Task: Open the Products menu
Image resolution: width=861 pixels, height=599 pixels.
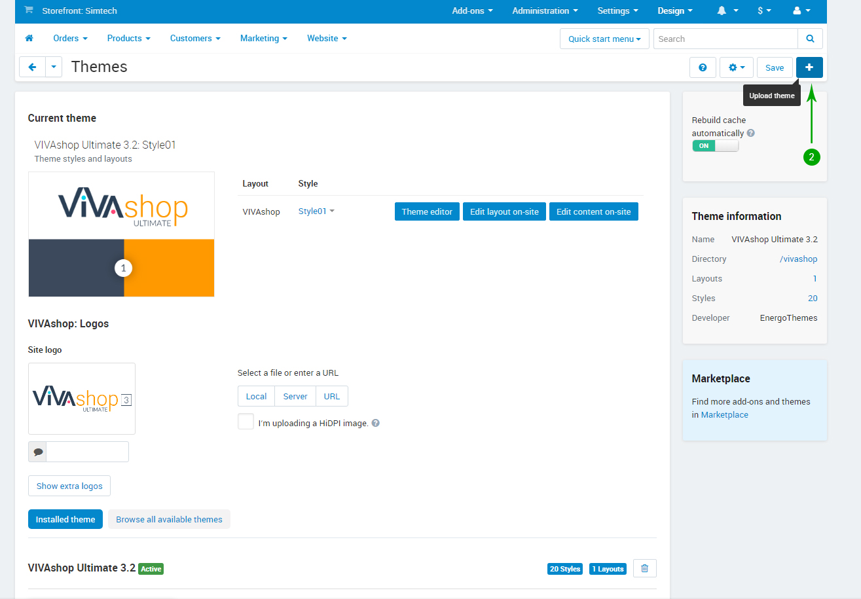Action: [128, 39]
